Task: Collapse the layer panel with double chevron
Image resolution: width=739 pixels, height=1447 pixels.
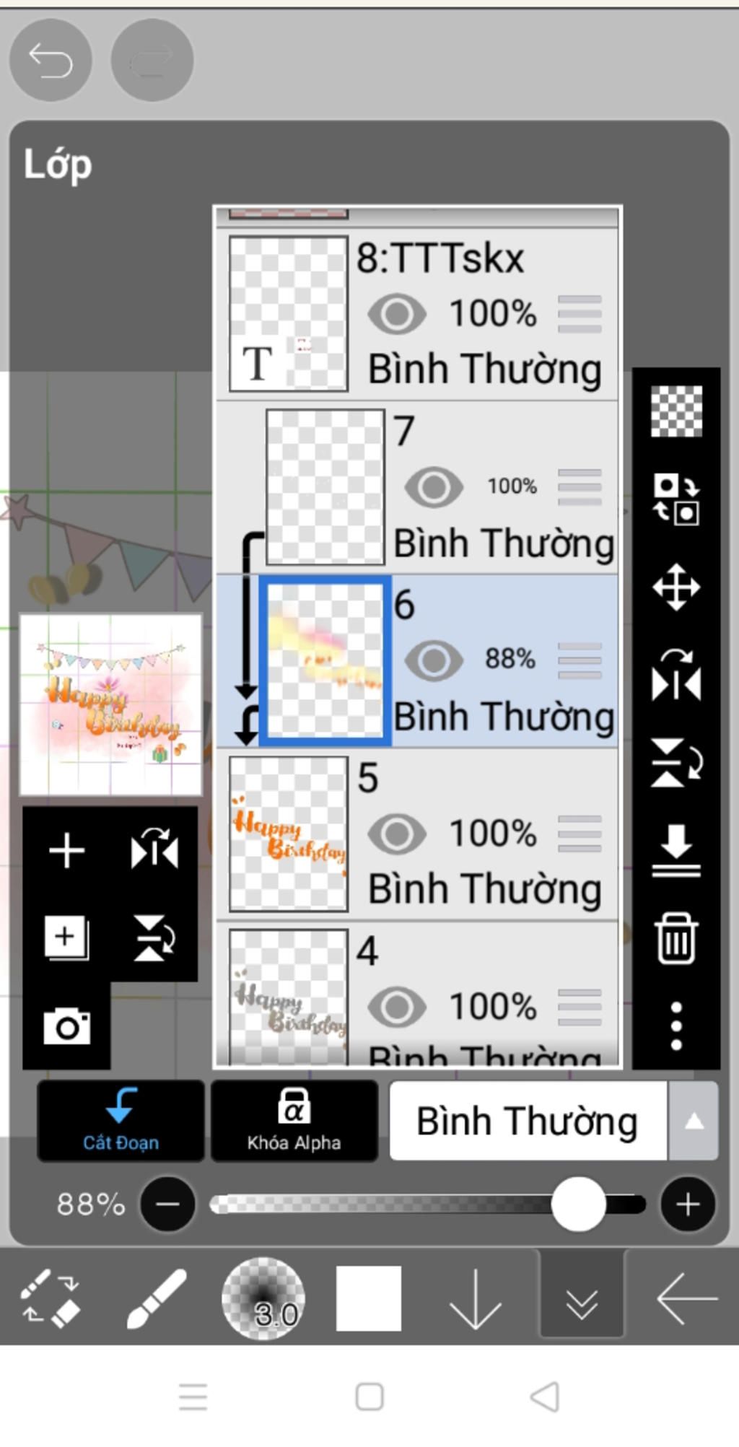Action: coord(582,1298)
